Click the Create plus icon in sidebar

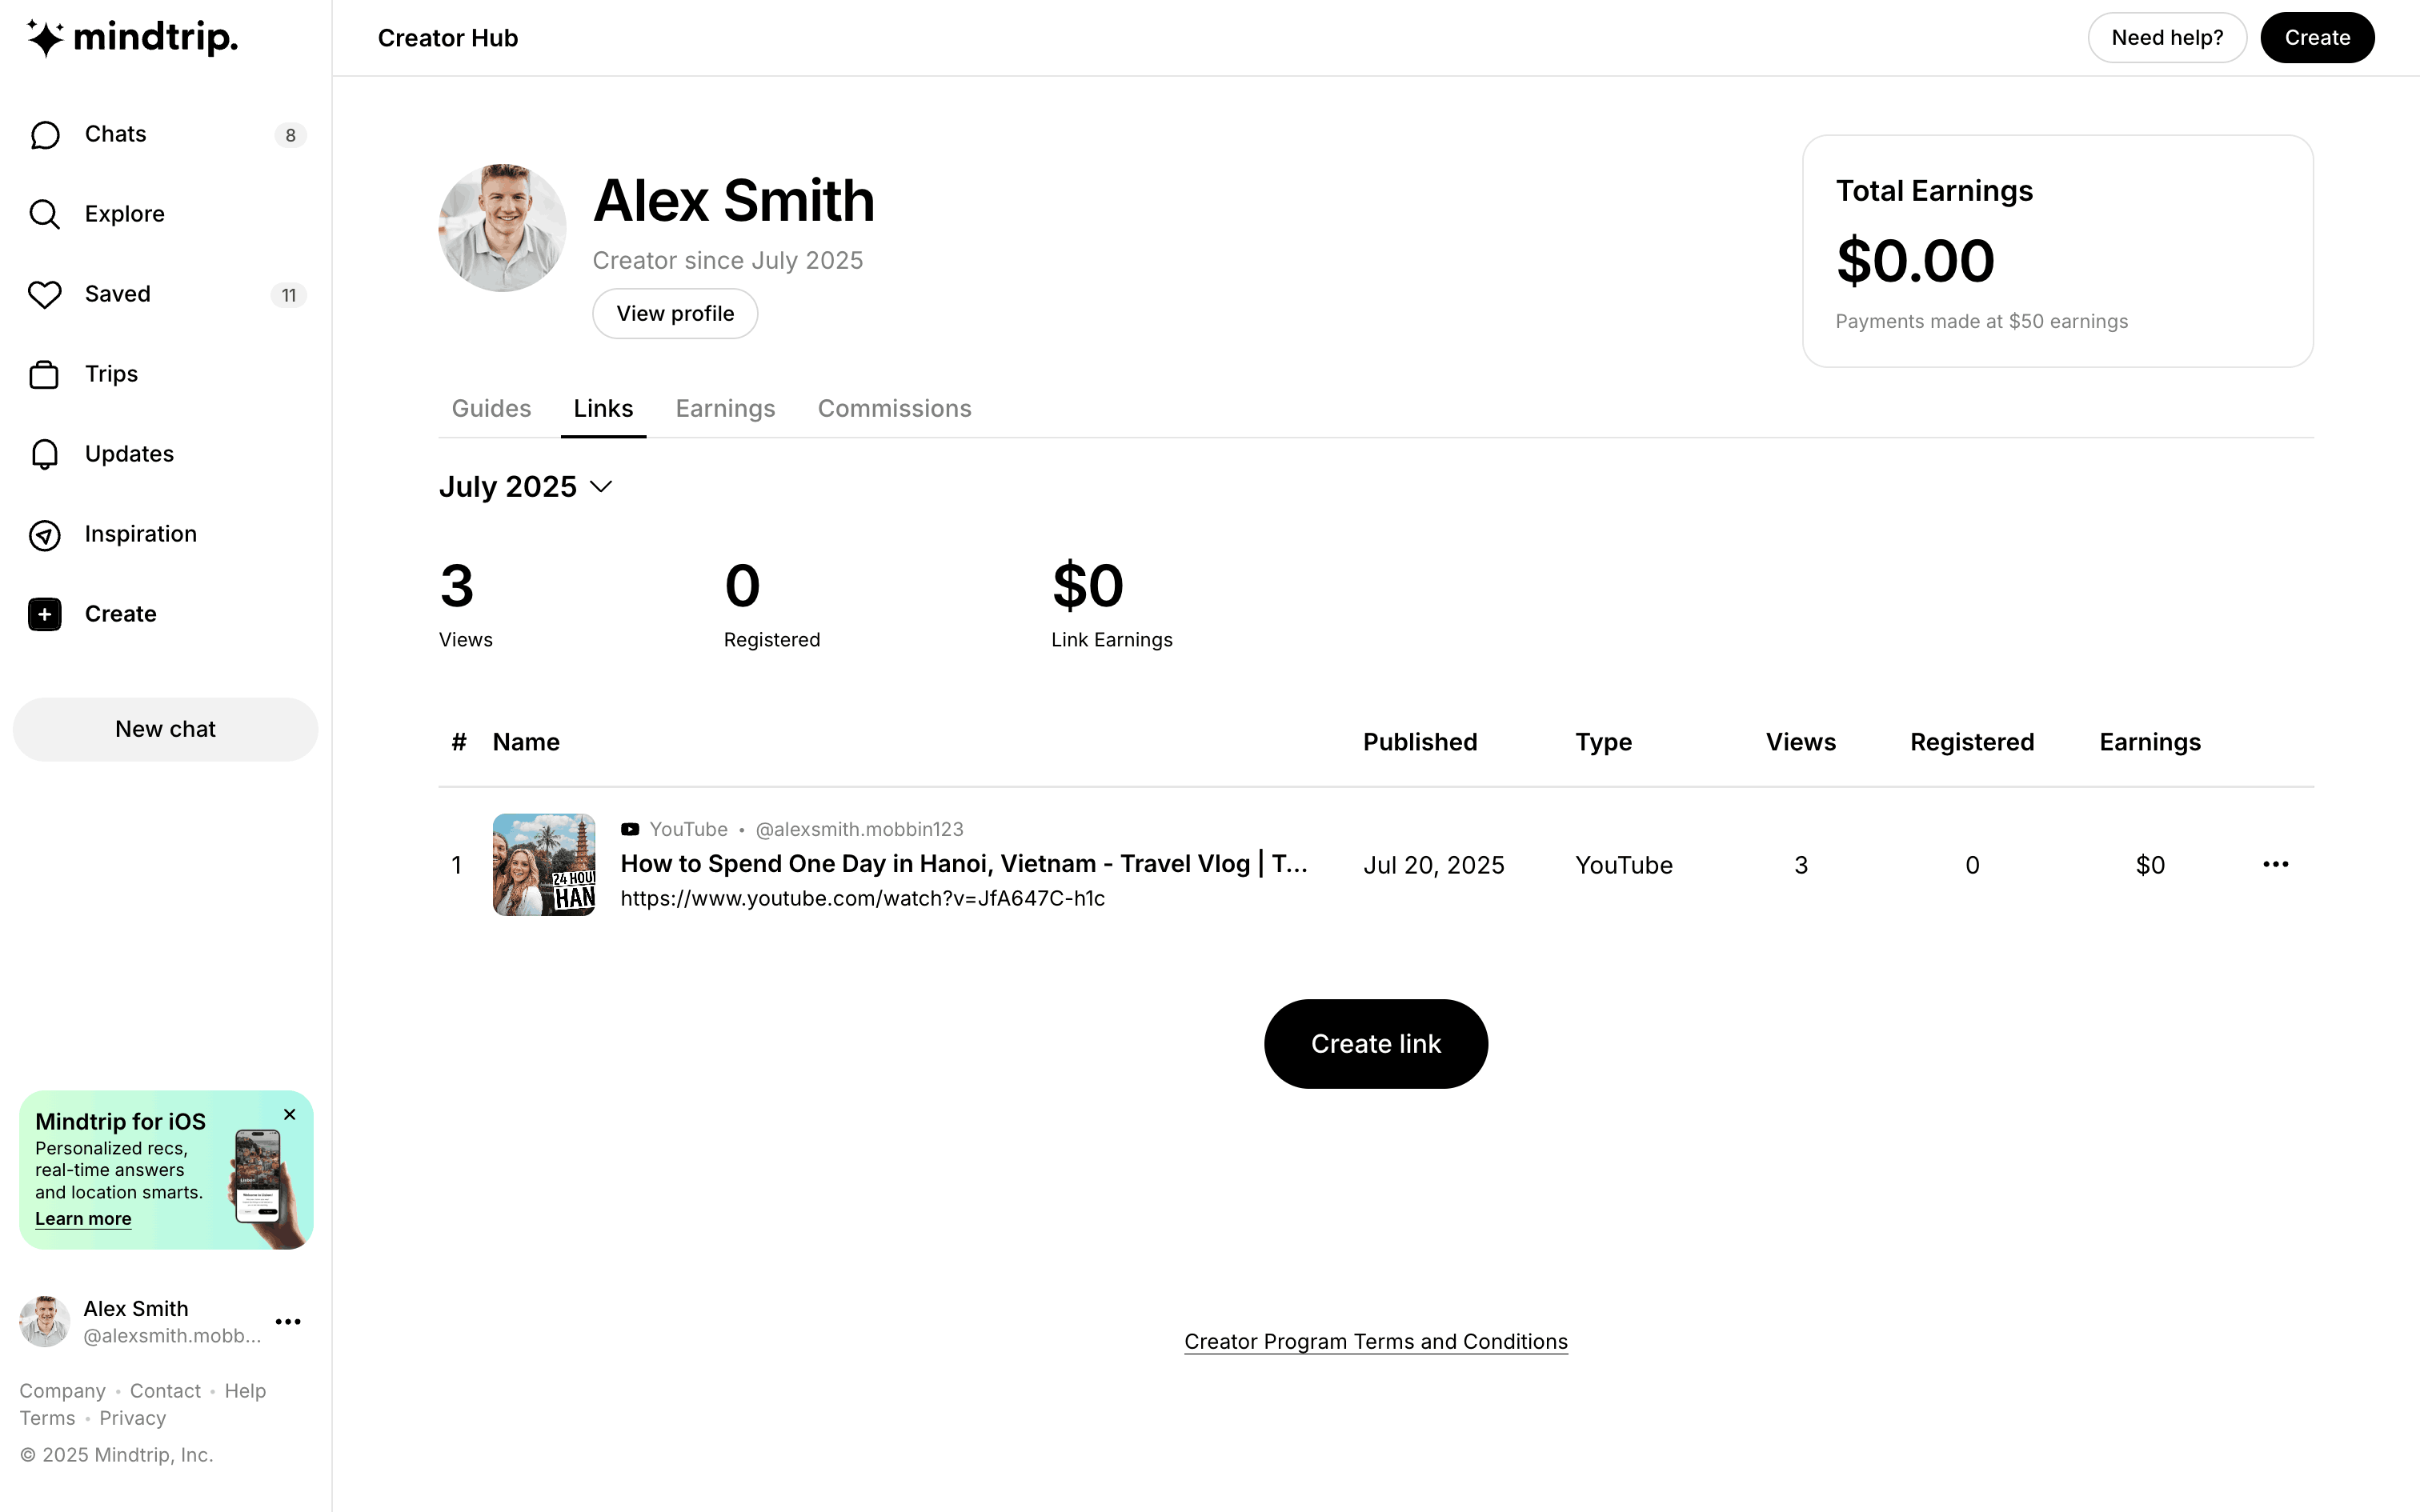45,614
